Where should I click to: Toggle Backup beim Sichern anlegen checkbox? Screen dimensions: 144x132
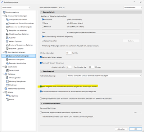point(41,57)
